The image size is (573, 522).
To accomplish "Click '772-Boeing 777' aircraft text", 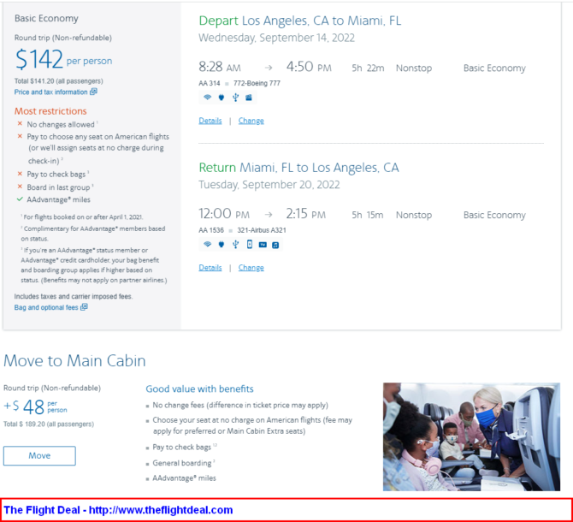I will (x=257, y=83).
